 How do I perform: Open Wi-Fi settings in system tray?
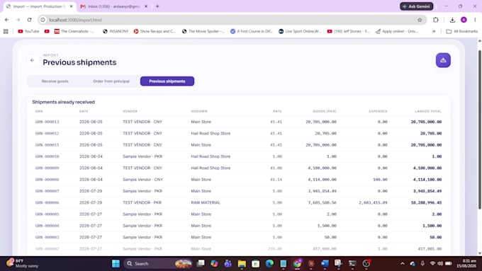pyautogui.click(x=432, y=264)
